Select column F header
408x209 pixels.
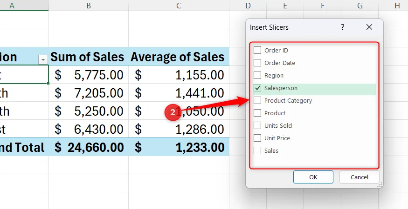click(x=322, y=6)
